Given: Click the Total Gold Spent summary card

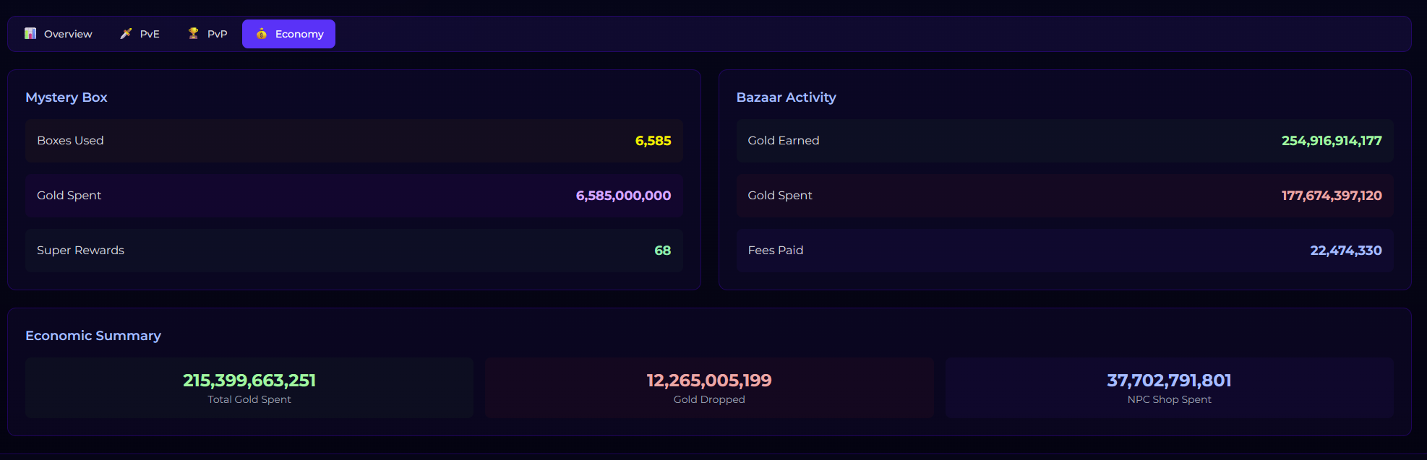Looking at the screenshot, I should click(249, 388).
